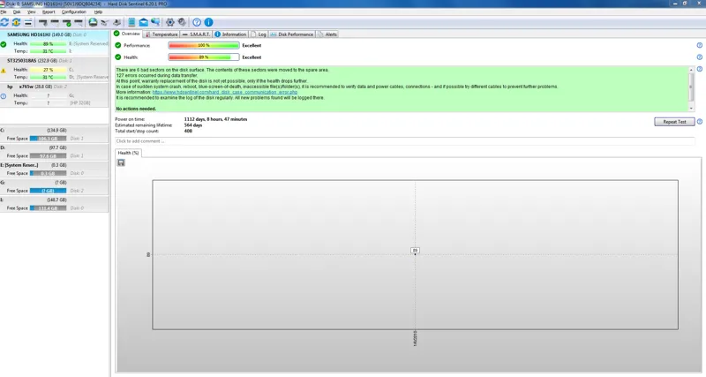Open the Disk Performance tab
This screenshot has width=706, height=377.
(295, 34)
